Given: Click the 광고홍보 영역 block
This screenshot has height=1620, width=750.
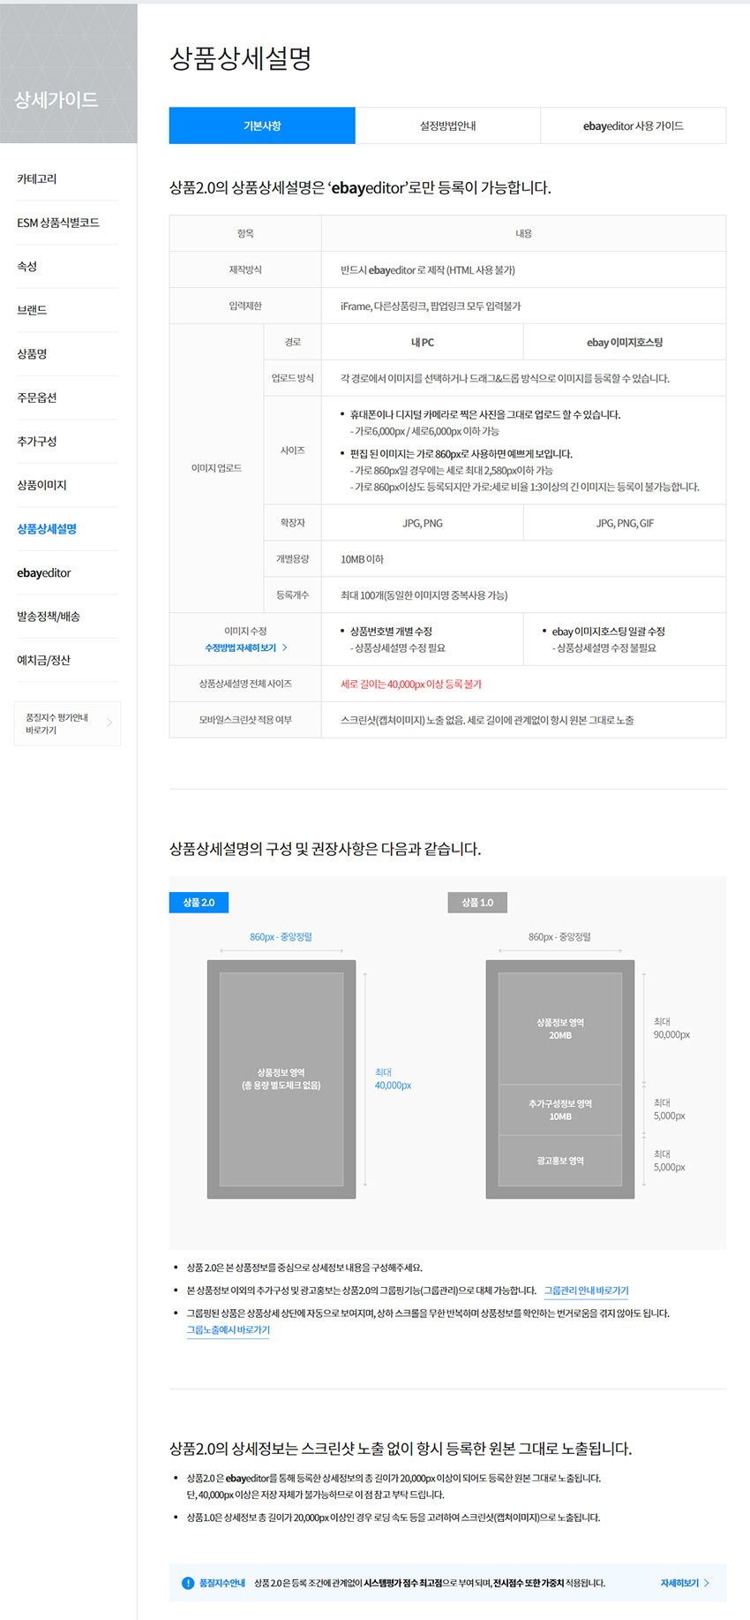Looking at the screenshot, I should click(x=560, y=1161).
